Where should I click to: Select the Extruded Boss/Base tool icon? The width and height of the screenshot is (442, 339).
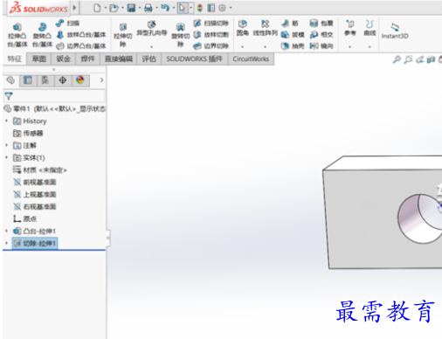(x=17, y=28)
